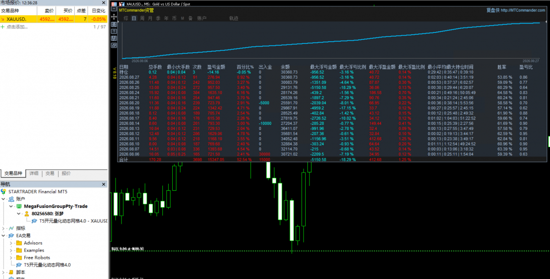Viewport: 550px width, 279px height.
Task: Select the M tab in MTCommander
Action: coord(182,18)
